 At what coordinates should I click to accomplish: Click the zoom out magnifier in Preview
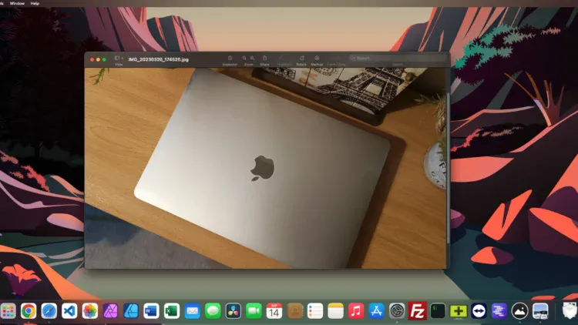tap(244, 59)
